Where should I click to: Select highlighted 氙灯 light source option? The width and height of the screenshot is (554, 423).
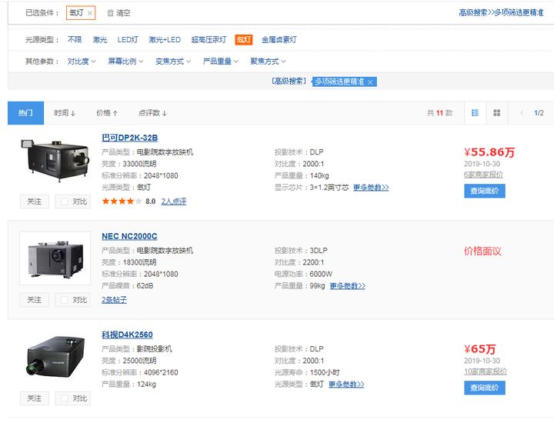pos(244,39)
